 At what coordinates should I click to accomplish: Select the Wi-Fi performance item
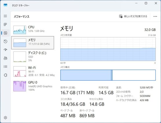(x=33, y=71)
